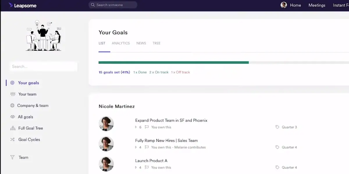Click the profile avatar next to Home

284,5
